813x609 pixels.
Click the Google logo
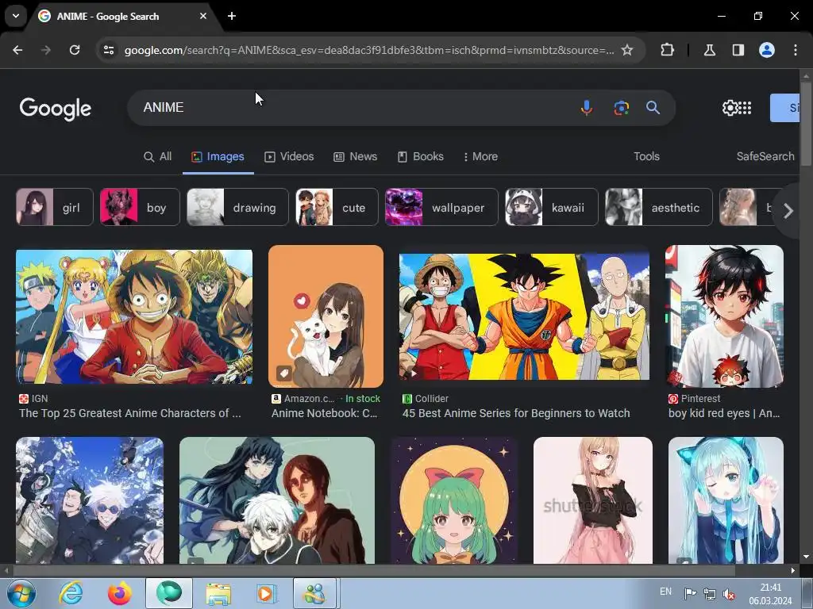tap(56, 109)
